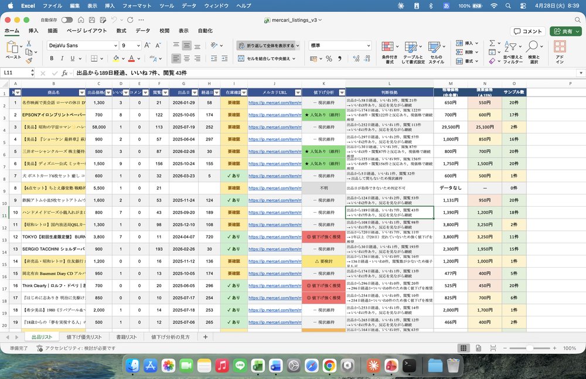The width and height of the screenshot is (586, 379).
Task: Apply the red font color A
Action: (131, 59)
